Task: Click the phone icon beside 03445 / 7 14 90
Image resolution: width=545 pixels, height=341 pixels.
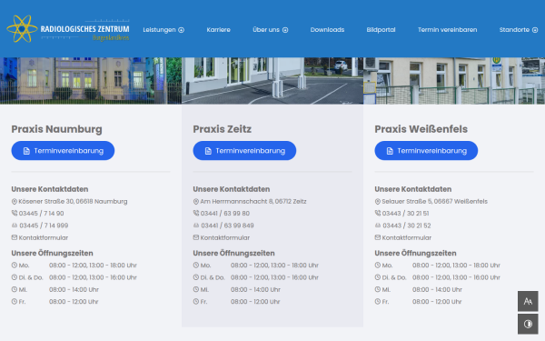Action: tap(15, 213)
